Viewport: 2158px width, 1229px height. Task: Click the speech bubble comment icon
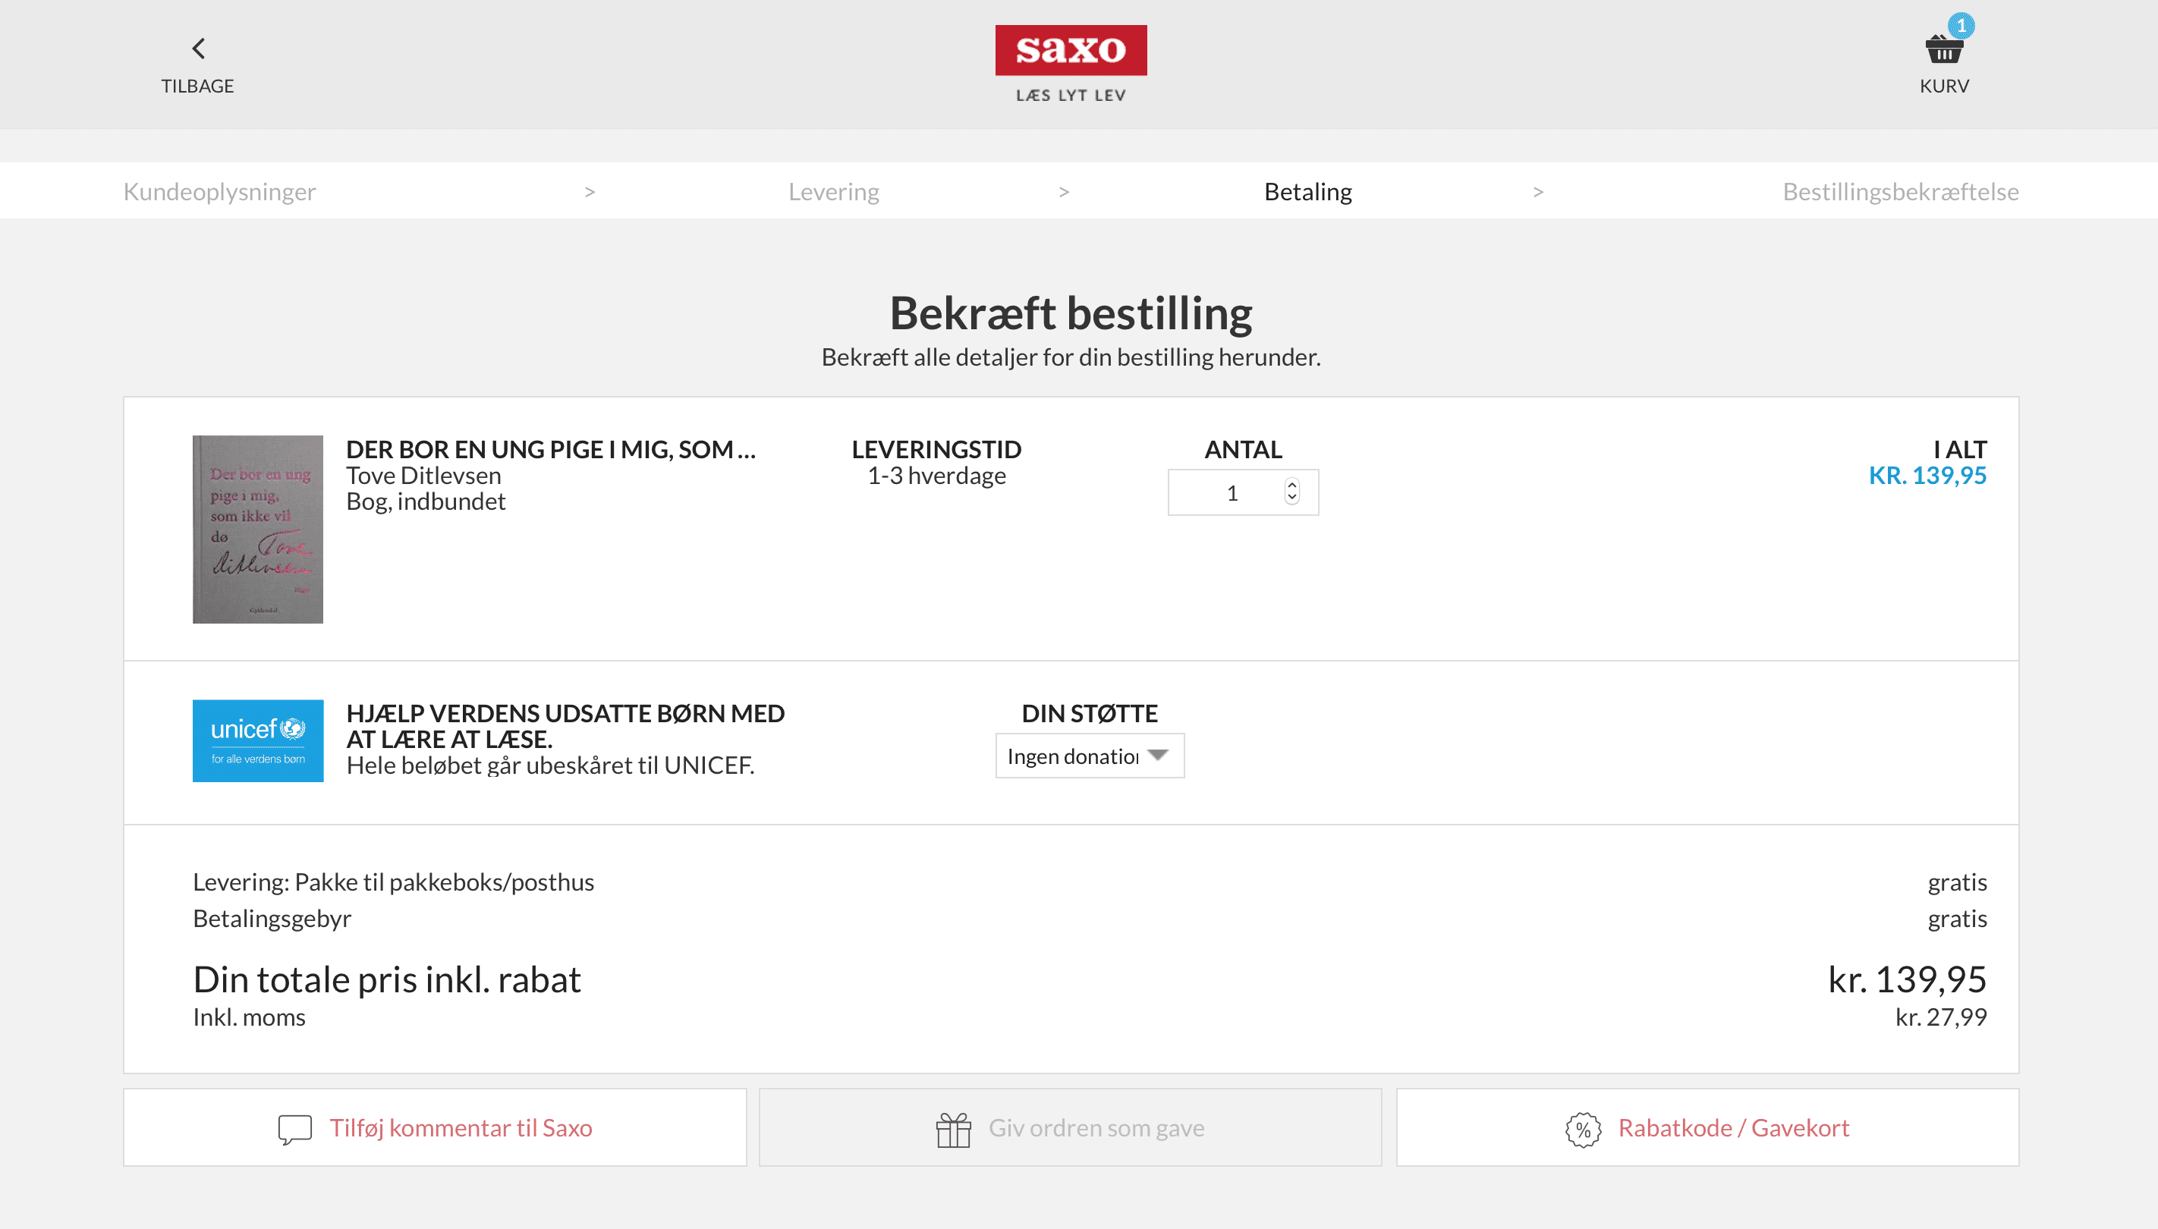click(x=294, y=1129)
